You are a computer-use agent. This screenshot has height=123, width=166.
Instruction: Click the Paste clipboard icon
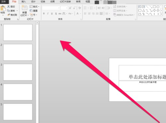click(x=3, y=8)
